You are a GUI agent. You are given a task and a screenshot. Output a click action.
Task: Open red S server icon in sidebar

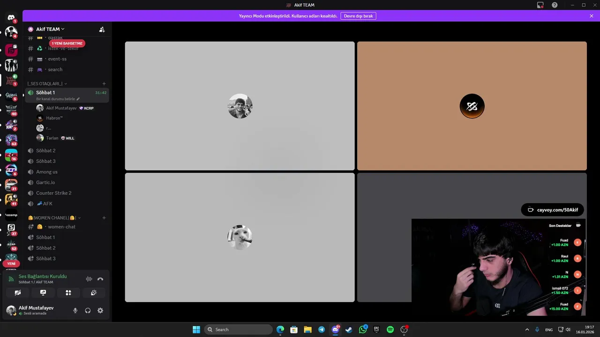11,50
